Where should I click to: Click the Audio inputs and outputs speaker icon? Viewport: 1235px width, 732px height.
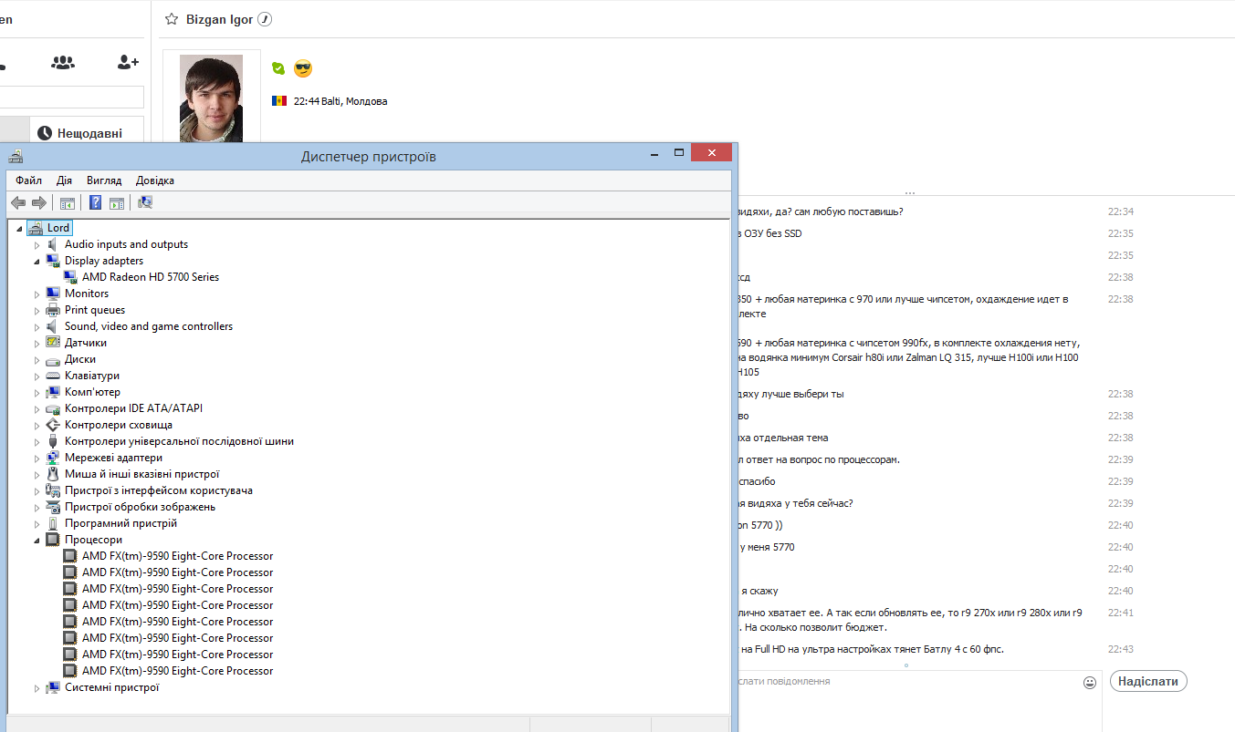click(53, 244)
